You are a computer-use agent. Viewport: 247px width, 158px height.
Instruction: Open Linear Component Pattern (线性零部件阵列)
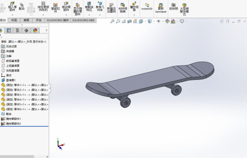coord(43,7)
